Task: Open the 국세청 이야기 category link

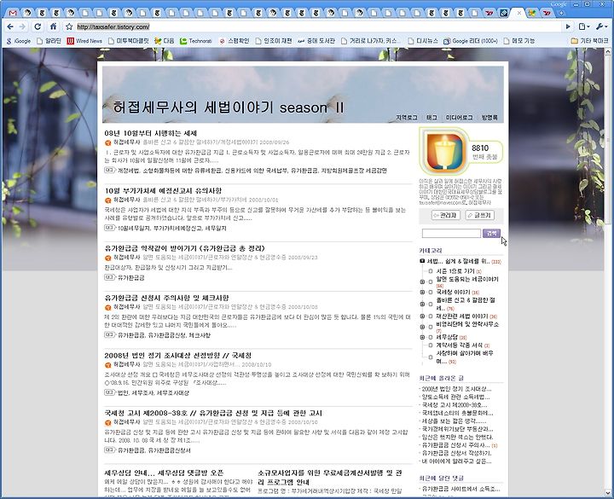Action: [453, 293]
